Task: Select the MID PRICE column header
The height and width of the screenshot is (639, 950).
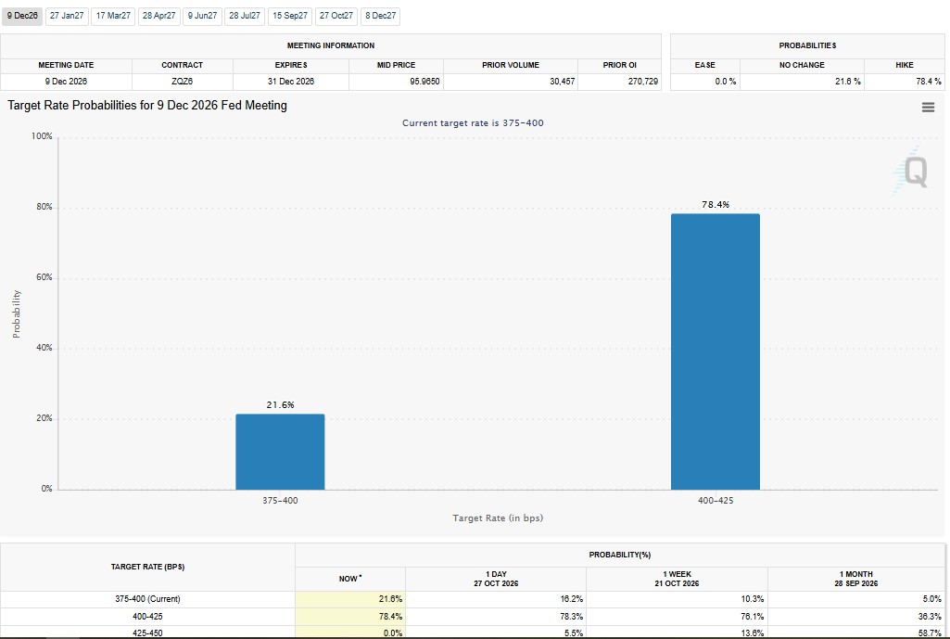Action: click(397, 65)
